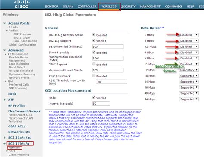The width and height of the screenshot is (204, 157).
Task: Open 802.11a/n/ac radios link under Radios
Action: point(22,34)
